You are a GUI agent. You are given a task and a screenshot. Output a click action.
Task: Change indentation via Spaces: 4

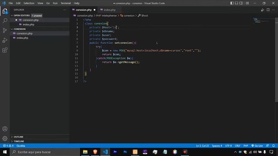(217, 146)
